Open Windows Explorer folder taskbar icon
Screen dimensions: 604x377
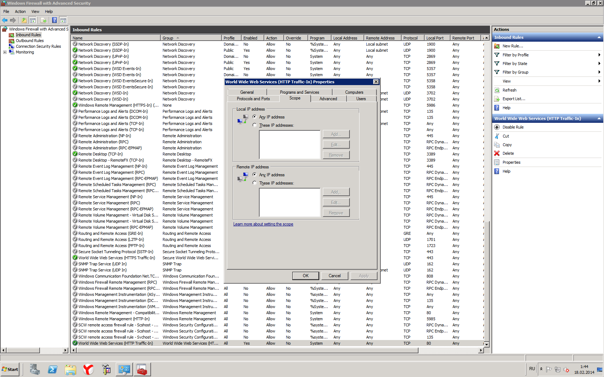[70, 369]
